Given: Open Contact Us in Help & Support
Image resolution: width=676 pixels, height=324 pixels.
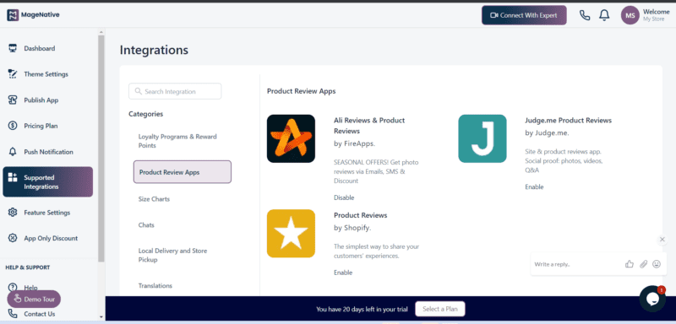Looking at the screenshot, I should coord(39,314).
